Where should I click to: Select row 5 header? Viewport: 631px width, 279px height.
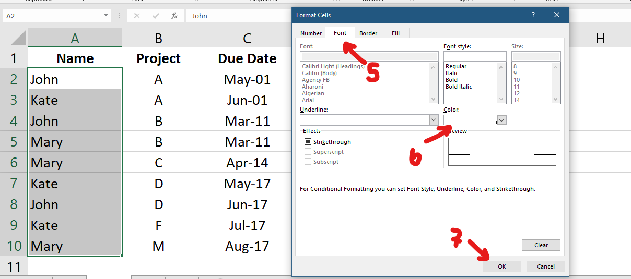pyautogui.click(x=14, y=142)
